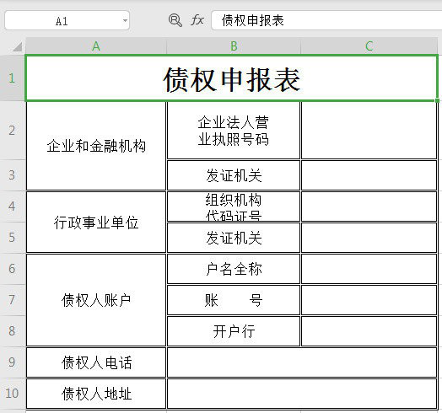Viewport: 442px width, 413px height.
Task: Click the Name Box showing A1
Action: (67, 20)
